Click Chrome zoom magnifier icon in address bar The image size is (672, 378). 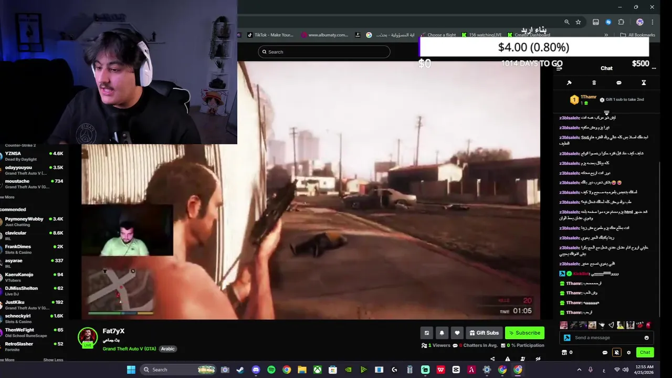(566, 22)
